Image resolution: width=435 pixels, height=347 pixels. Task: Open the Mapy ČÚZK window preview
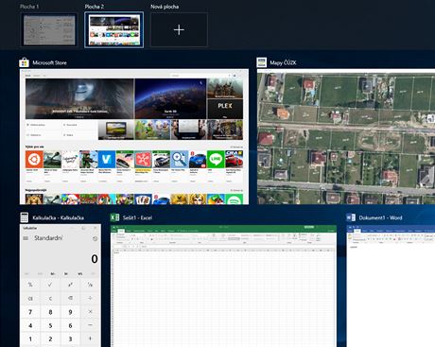point(346,136)
